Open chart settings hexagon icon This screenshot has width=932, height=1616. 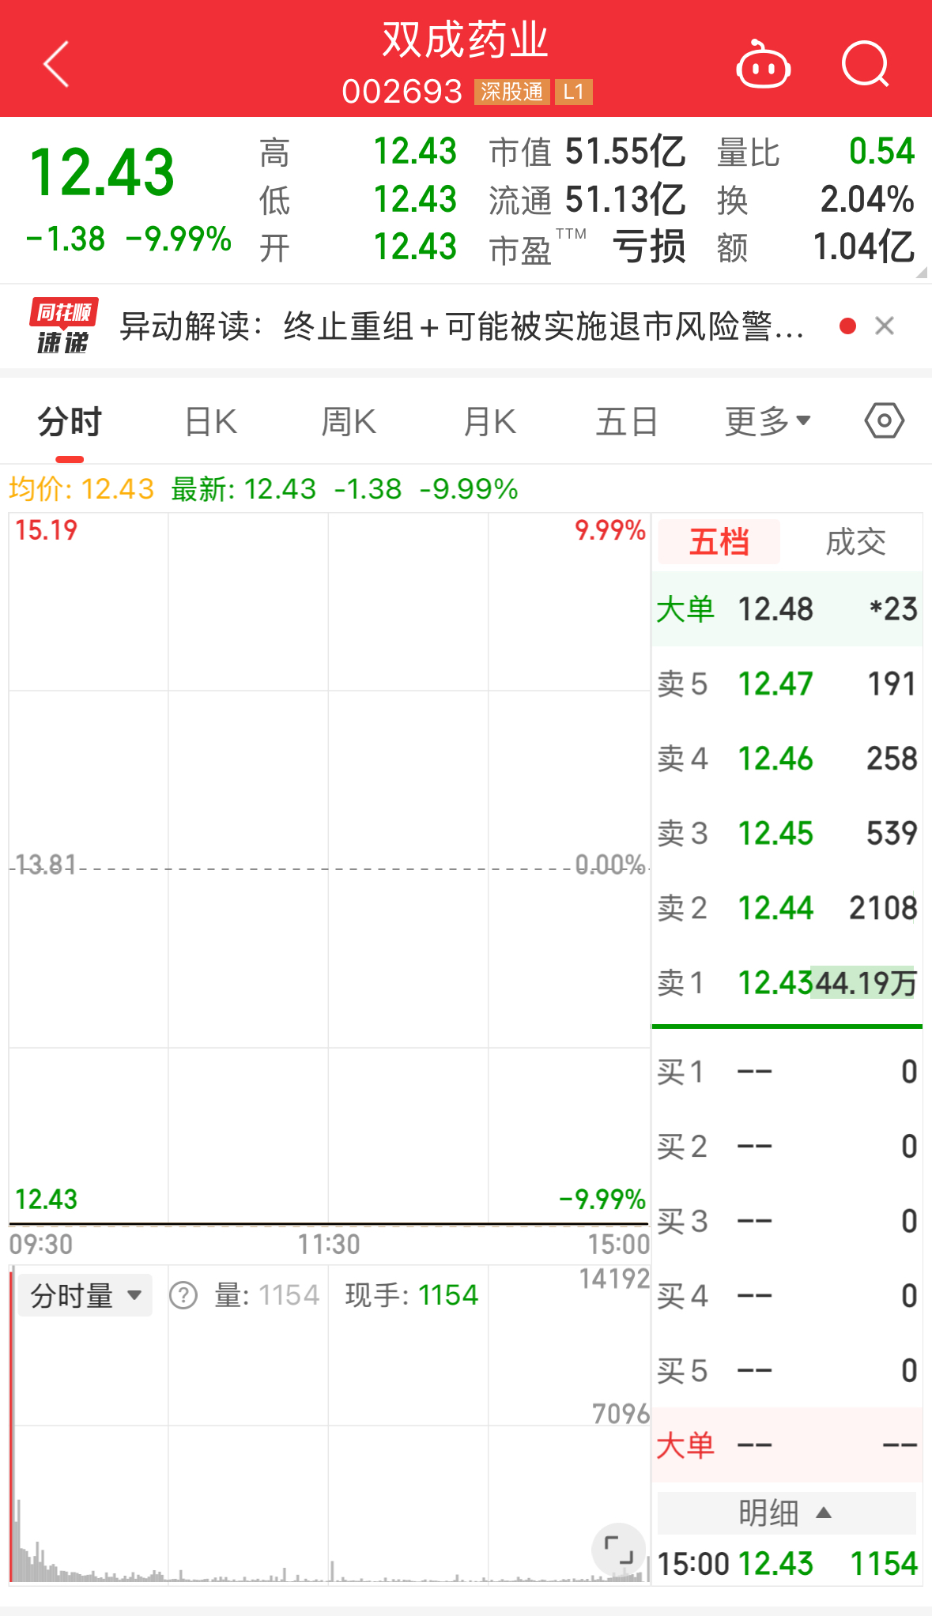click(x=884, y=420)
